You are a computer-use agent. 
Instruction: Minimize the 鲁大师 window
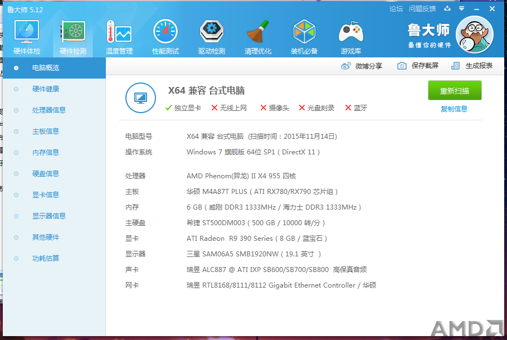pyautogui.click(x=476, y=9)
